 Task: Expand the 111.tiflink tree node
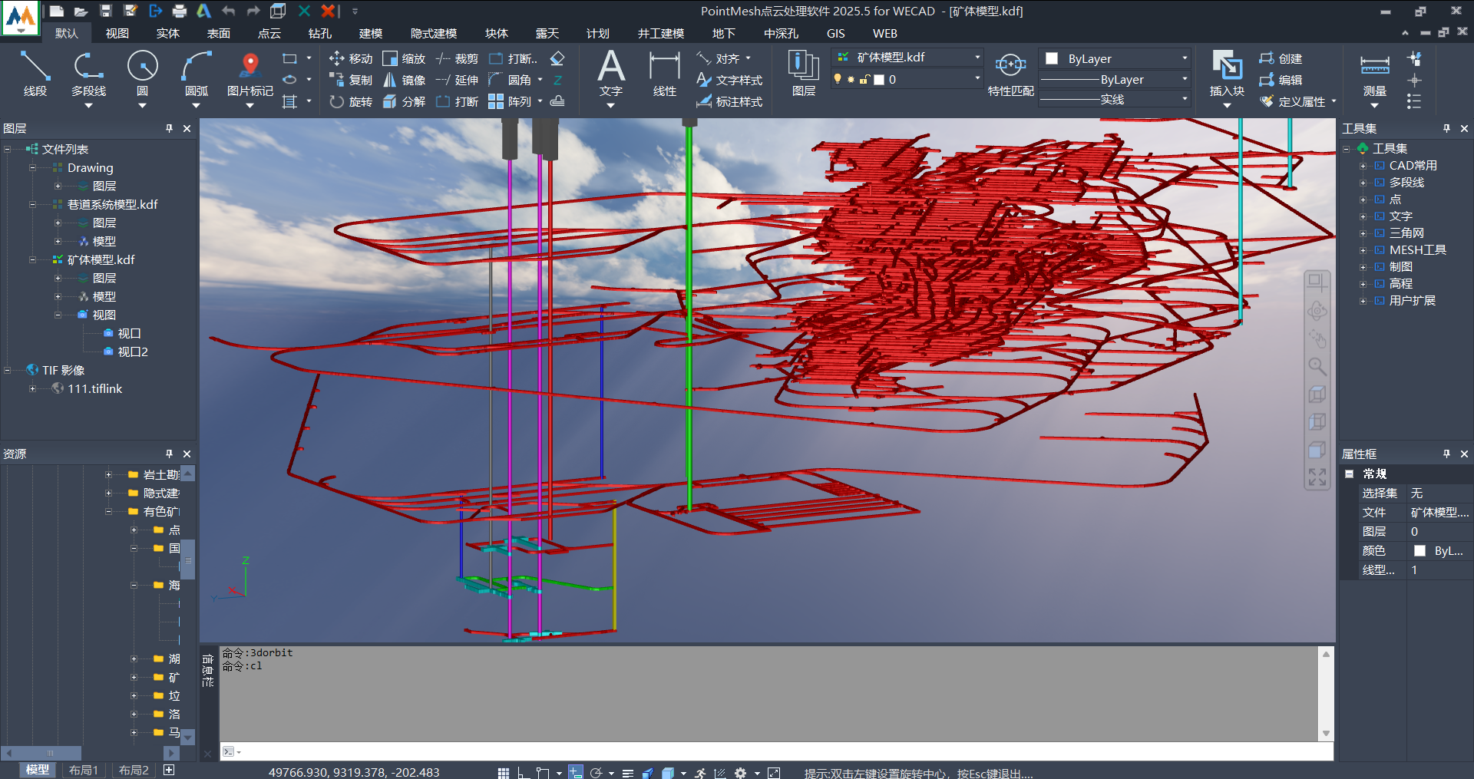pos(32,389)
